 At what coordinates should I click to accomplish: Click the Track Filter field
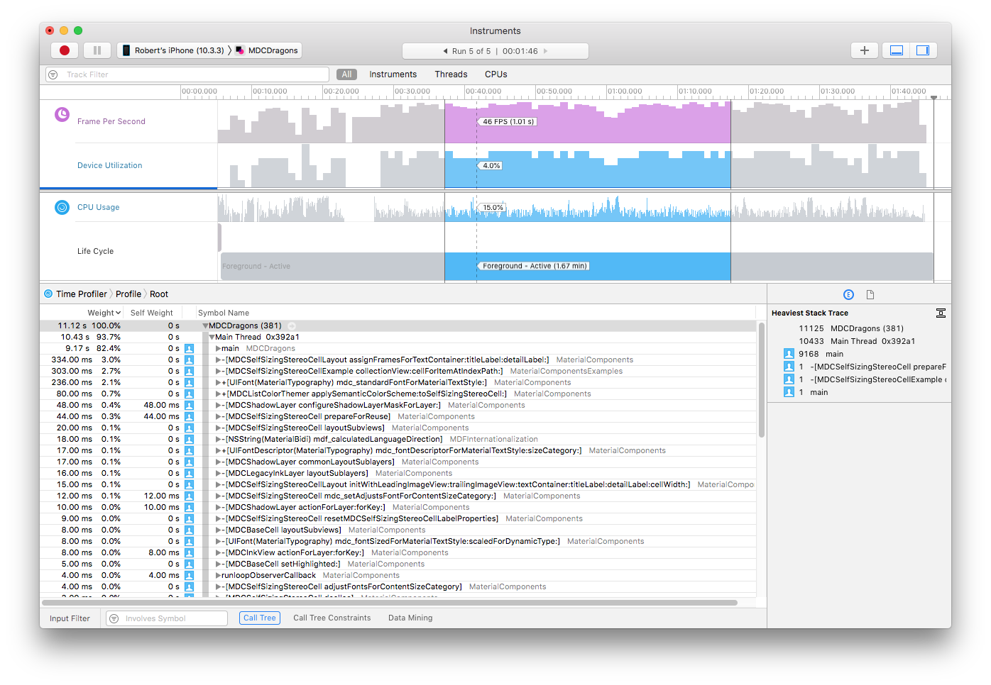187,74
